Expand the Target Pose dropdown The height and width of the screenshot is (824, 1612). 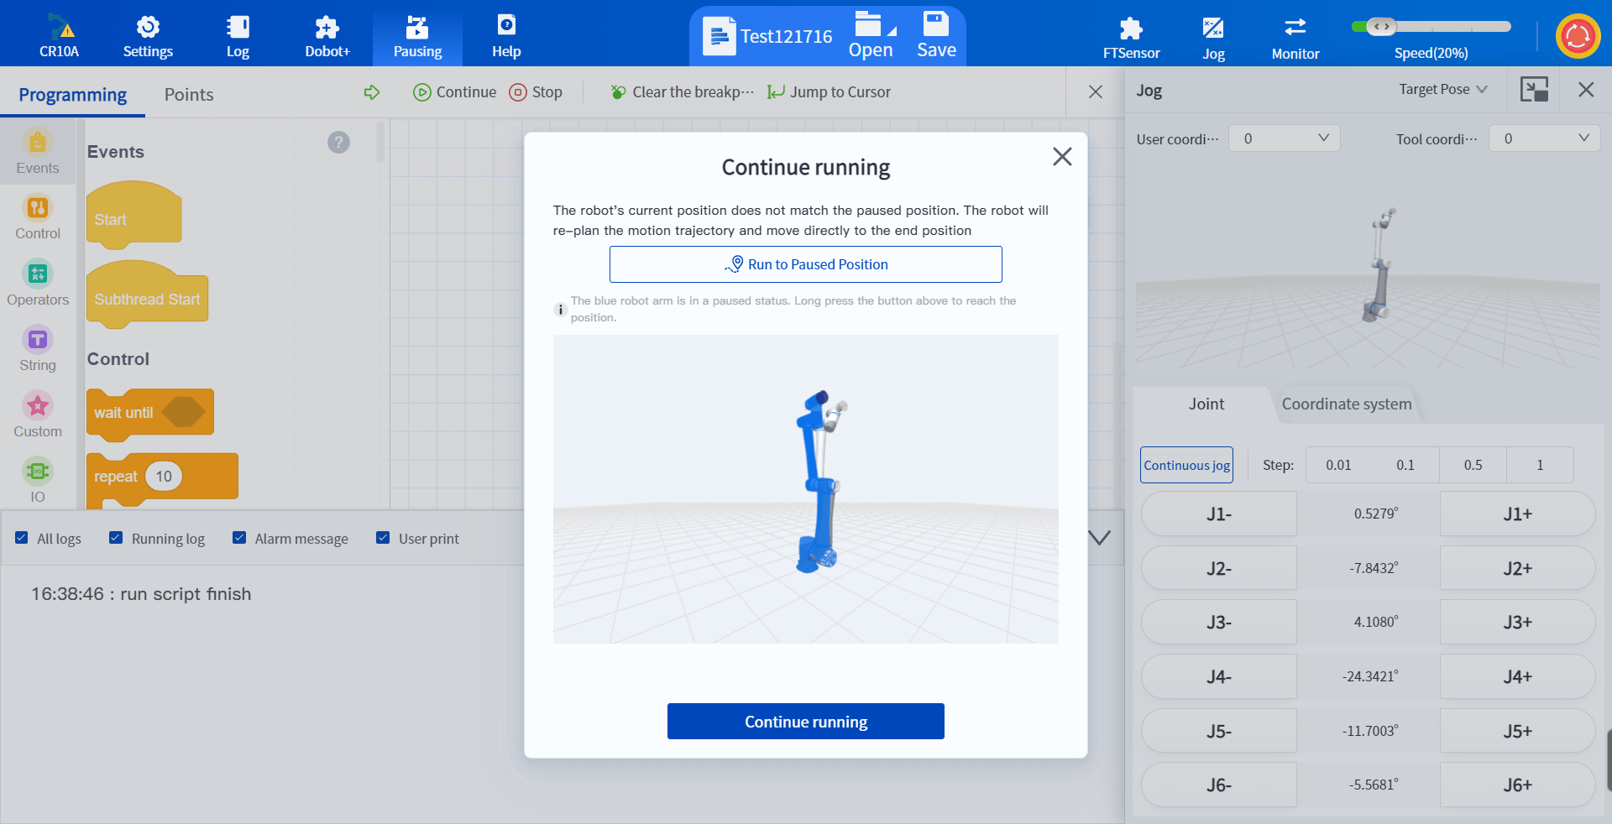pos(1442,89)
